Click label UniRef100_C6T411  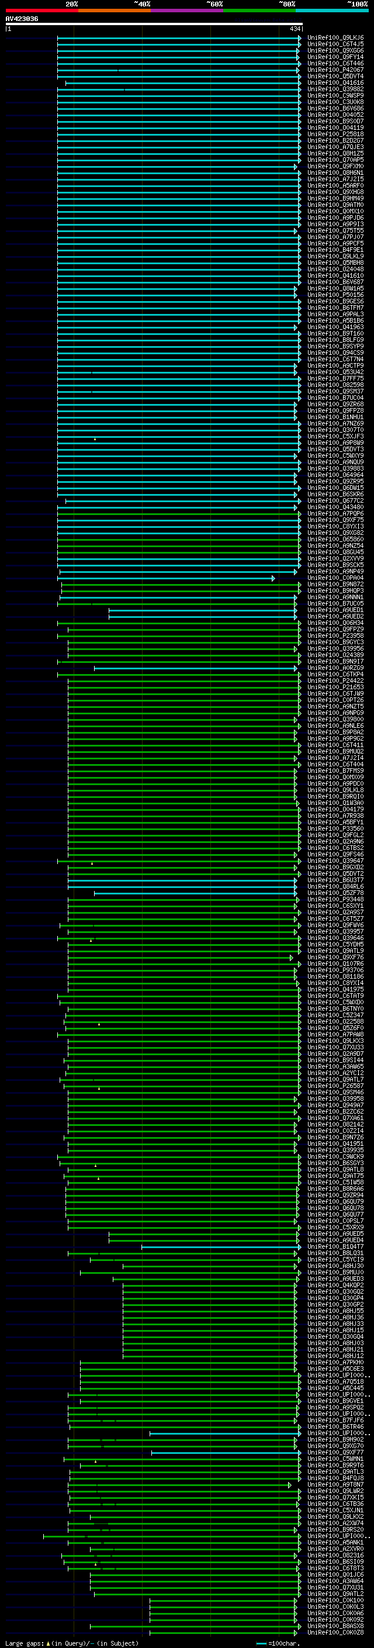335,745
